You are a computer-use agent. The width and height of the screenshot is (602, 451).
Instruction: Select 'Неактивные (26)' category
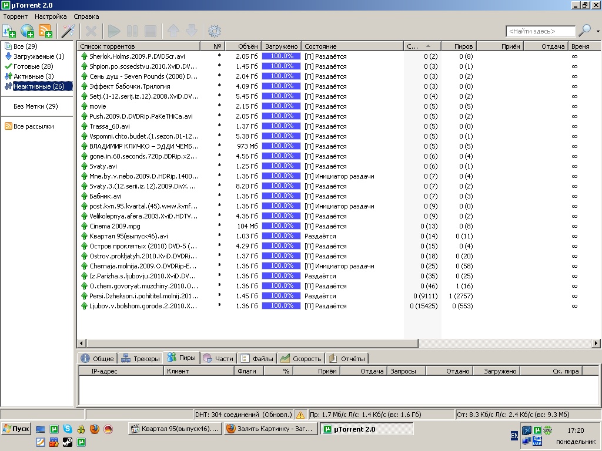tap(39, 86)
